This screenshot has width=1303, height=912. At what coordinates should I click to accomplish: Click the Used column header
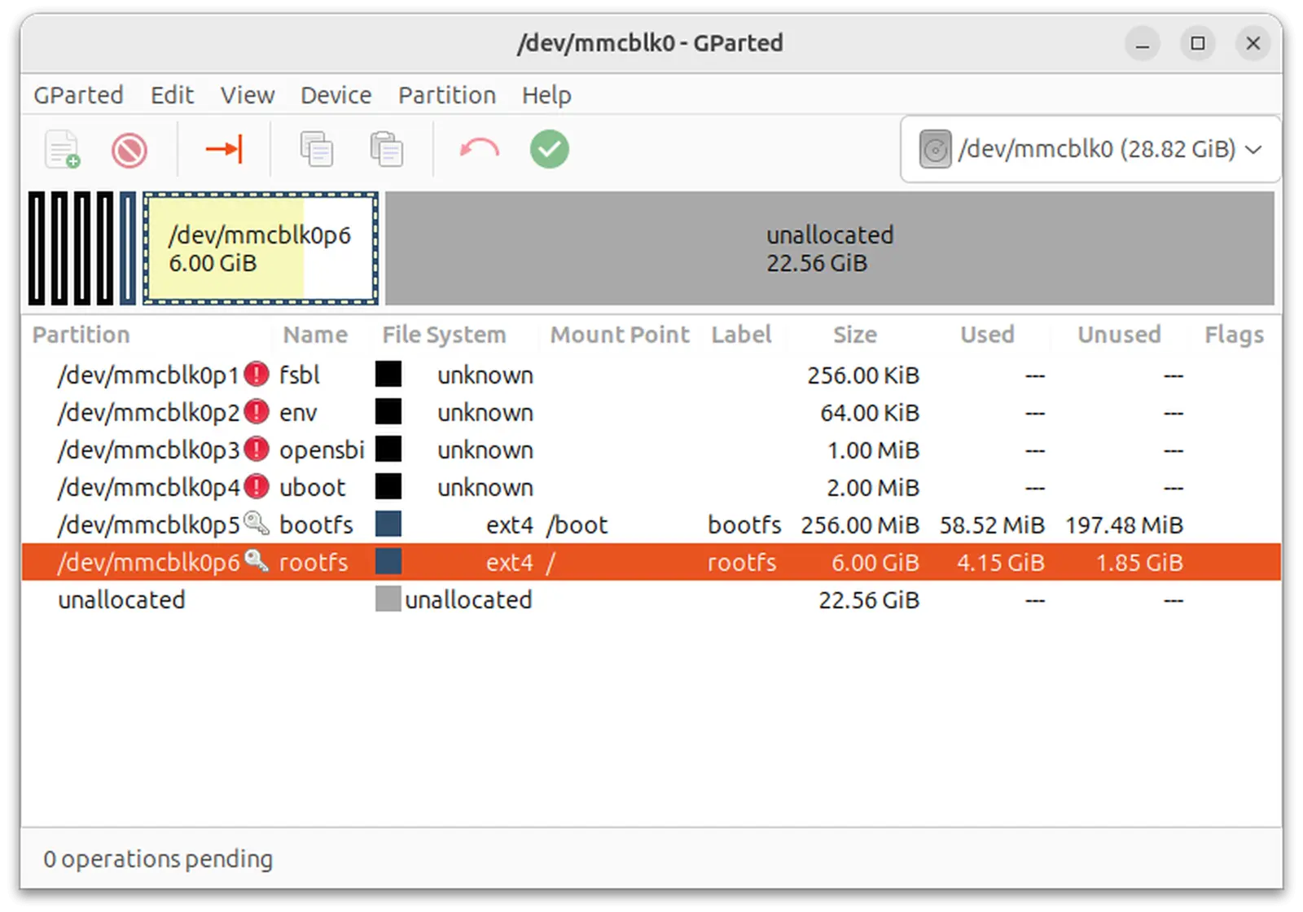click(987, 335)
